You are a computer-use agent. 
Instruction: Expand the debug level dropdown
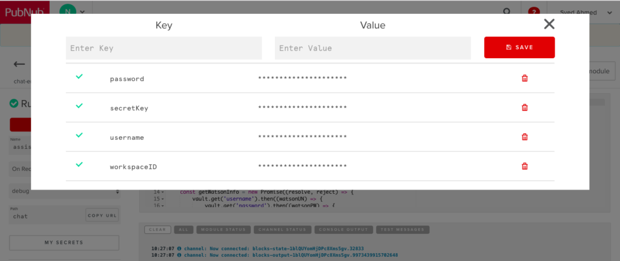pos(64,192)
